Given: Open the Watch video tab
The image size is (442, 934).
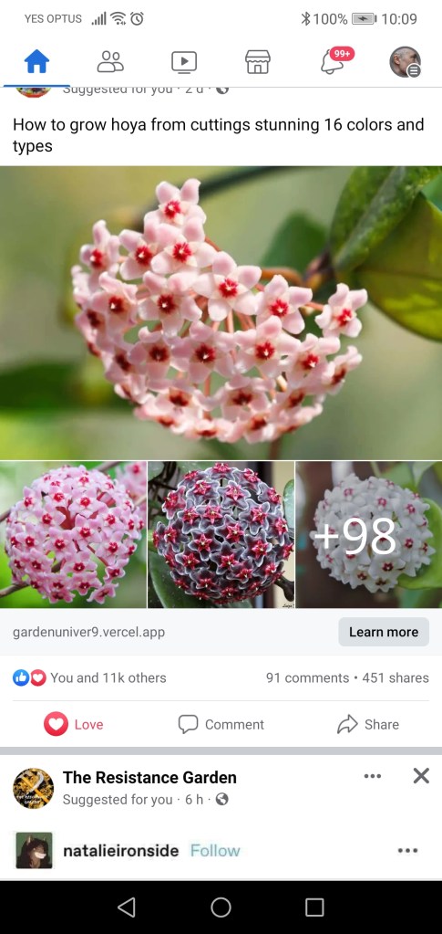Looking at the screenshot, I should tap(184, 62).
